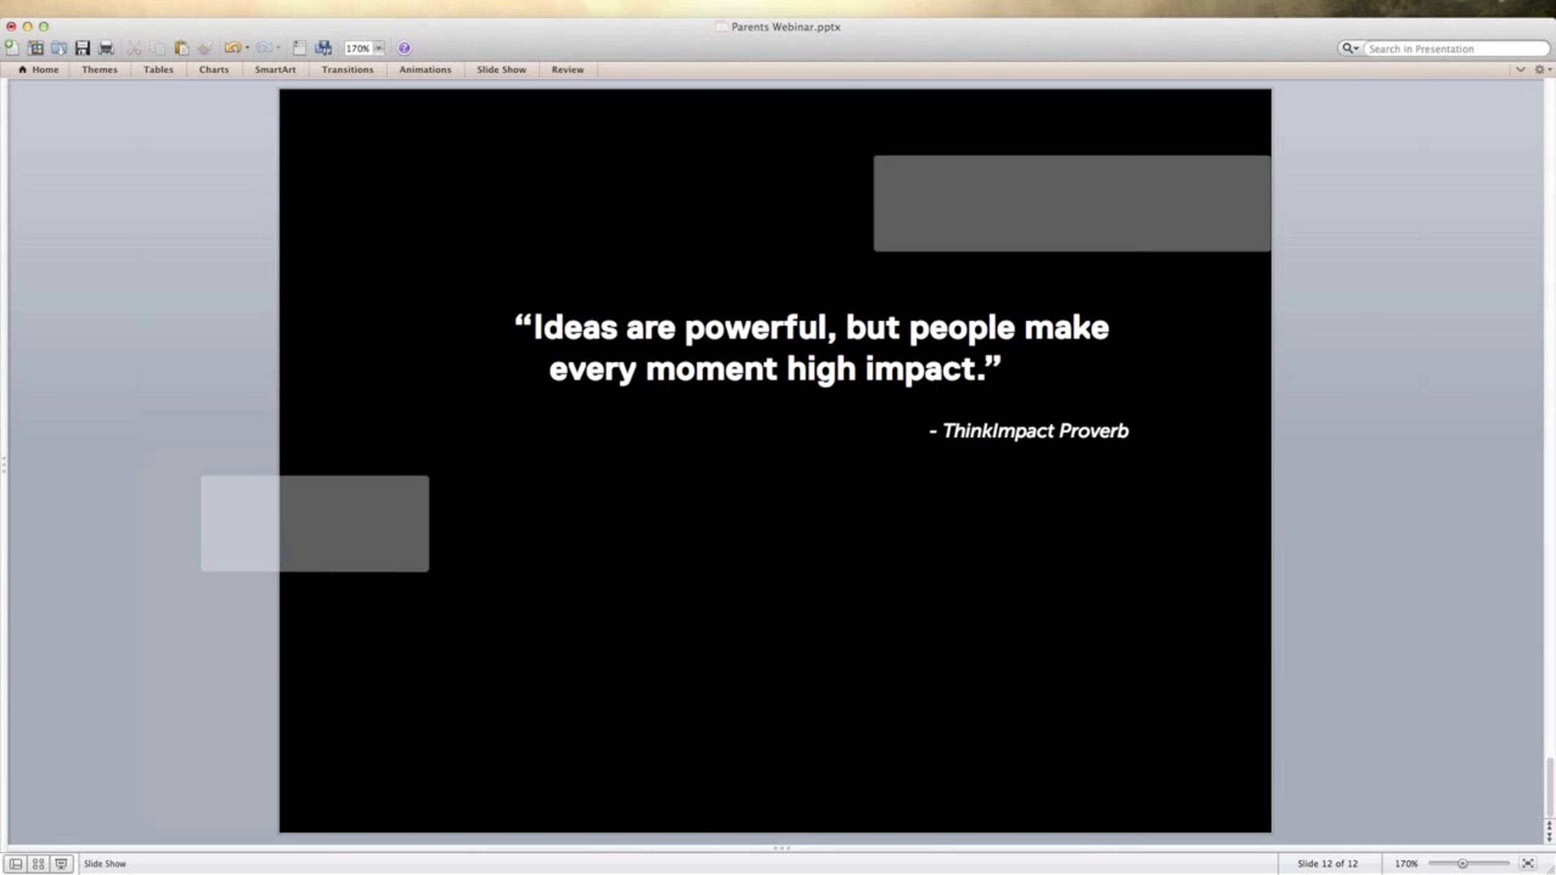Open the Animations ribbon tab

click(x=425, y=69)
